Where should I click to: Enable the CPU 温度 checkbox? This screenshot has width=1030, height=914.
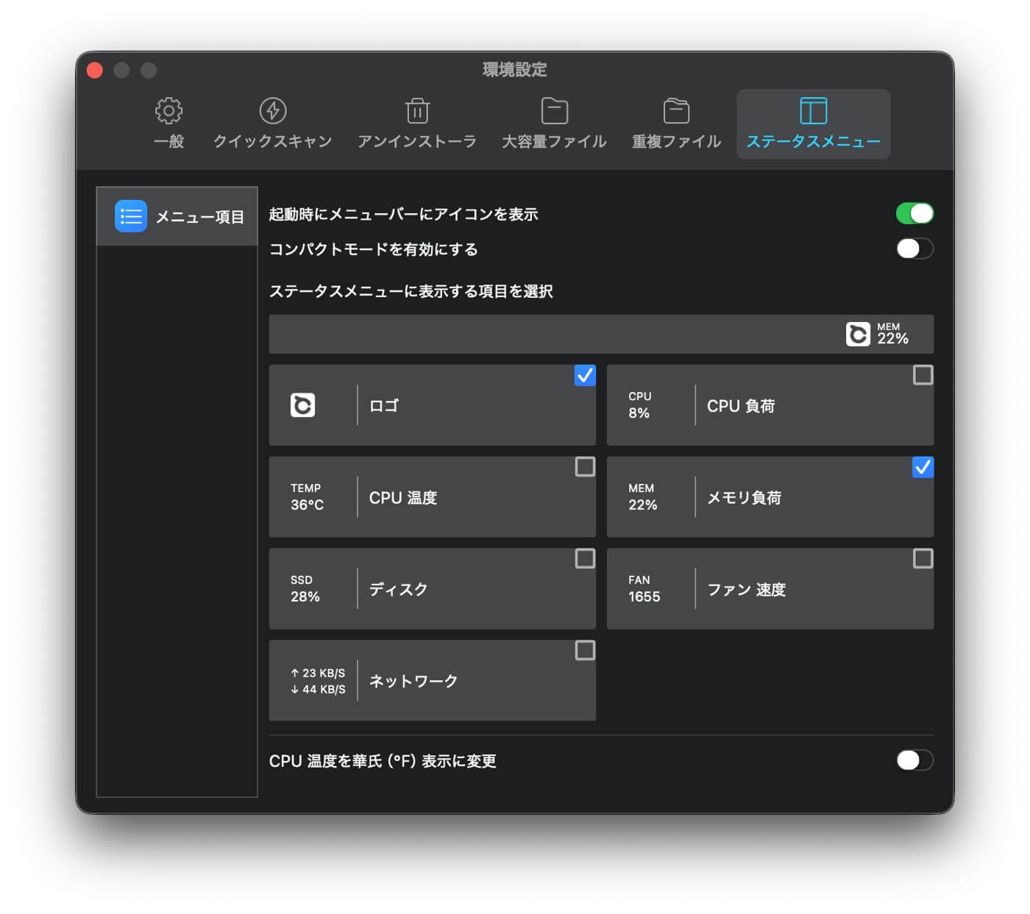[x=585, y=468]
